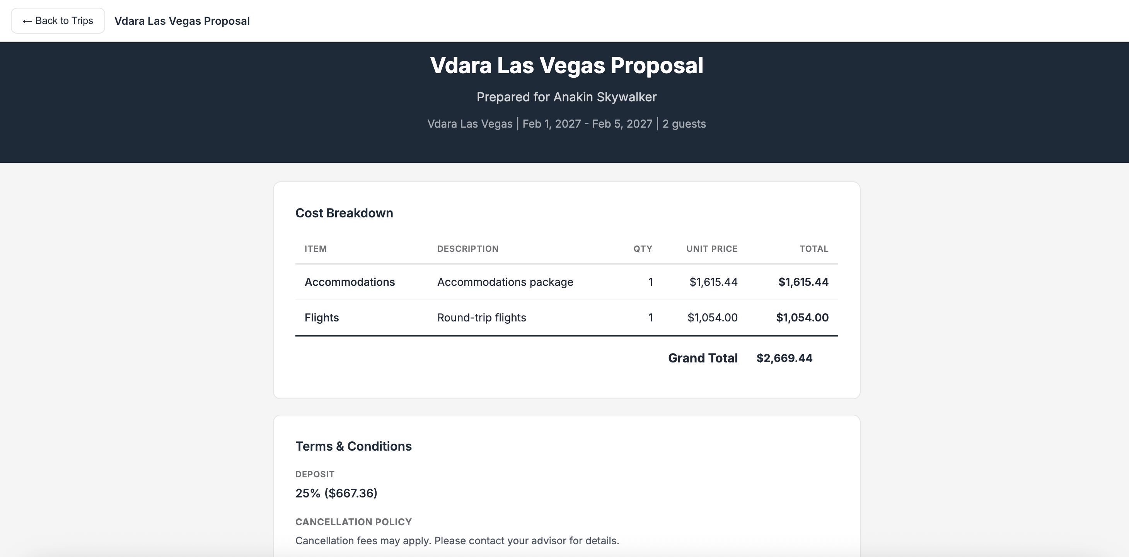Select the Terms & Conditions heading

[353, 446]
